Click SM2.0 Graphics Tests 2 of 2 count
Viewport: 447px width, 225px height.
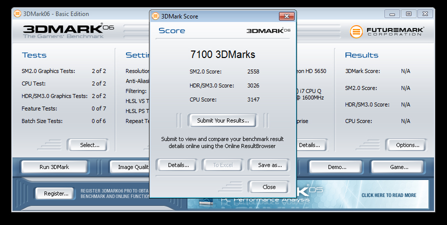98,71
